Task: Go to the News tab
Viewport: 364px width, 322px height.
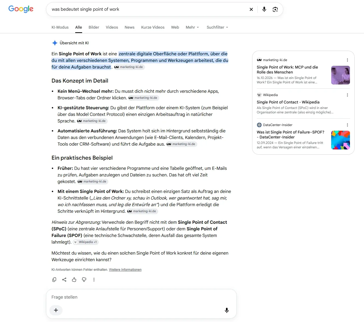Action: 130,27
